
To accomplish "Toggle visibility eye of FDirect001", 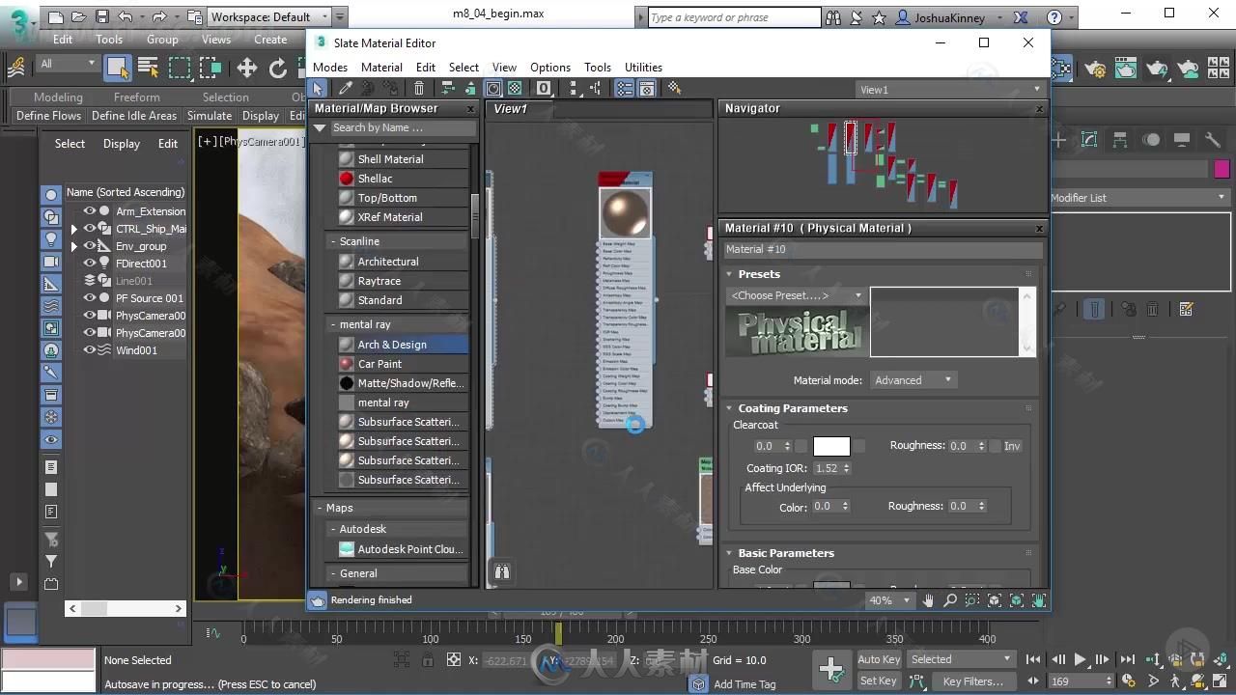I will (89, 264).
